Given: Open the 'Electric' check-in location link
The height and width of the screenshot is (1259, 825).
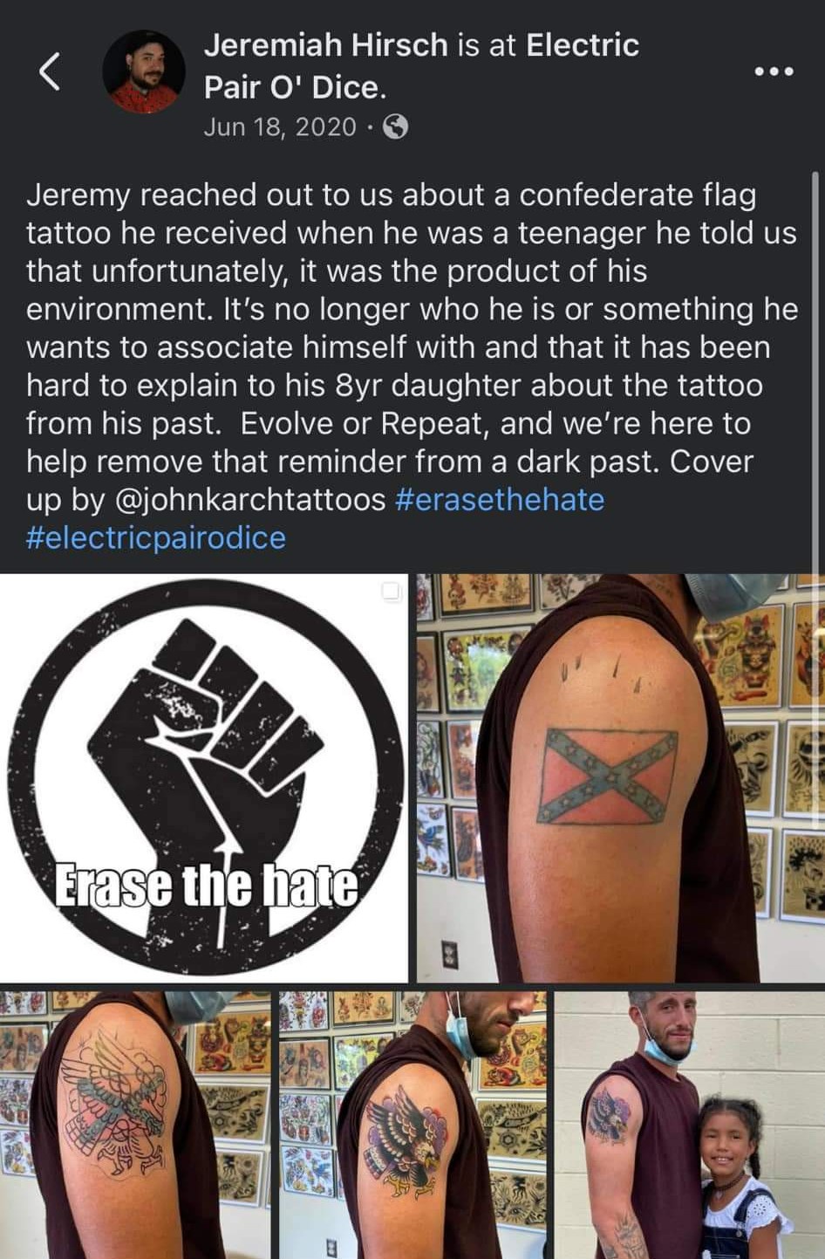Looking at the screenshot, I should (583, 44).
